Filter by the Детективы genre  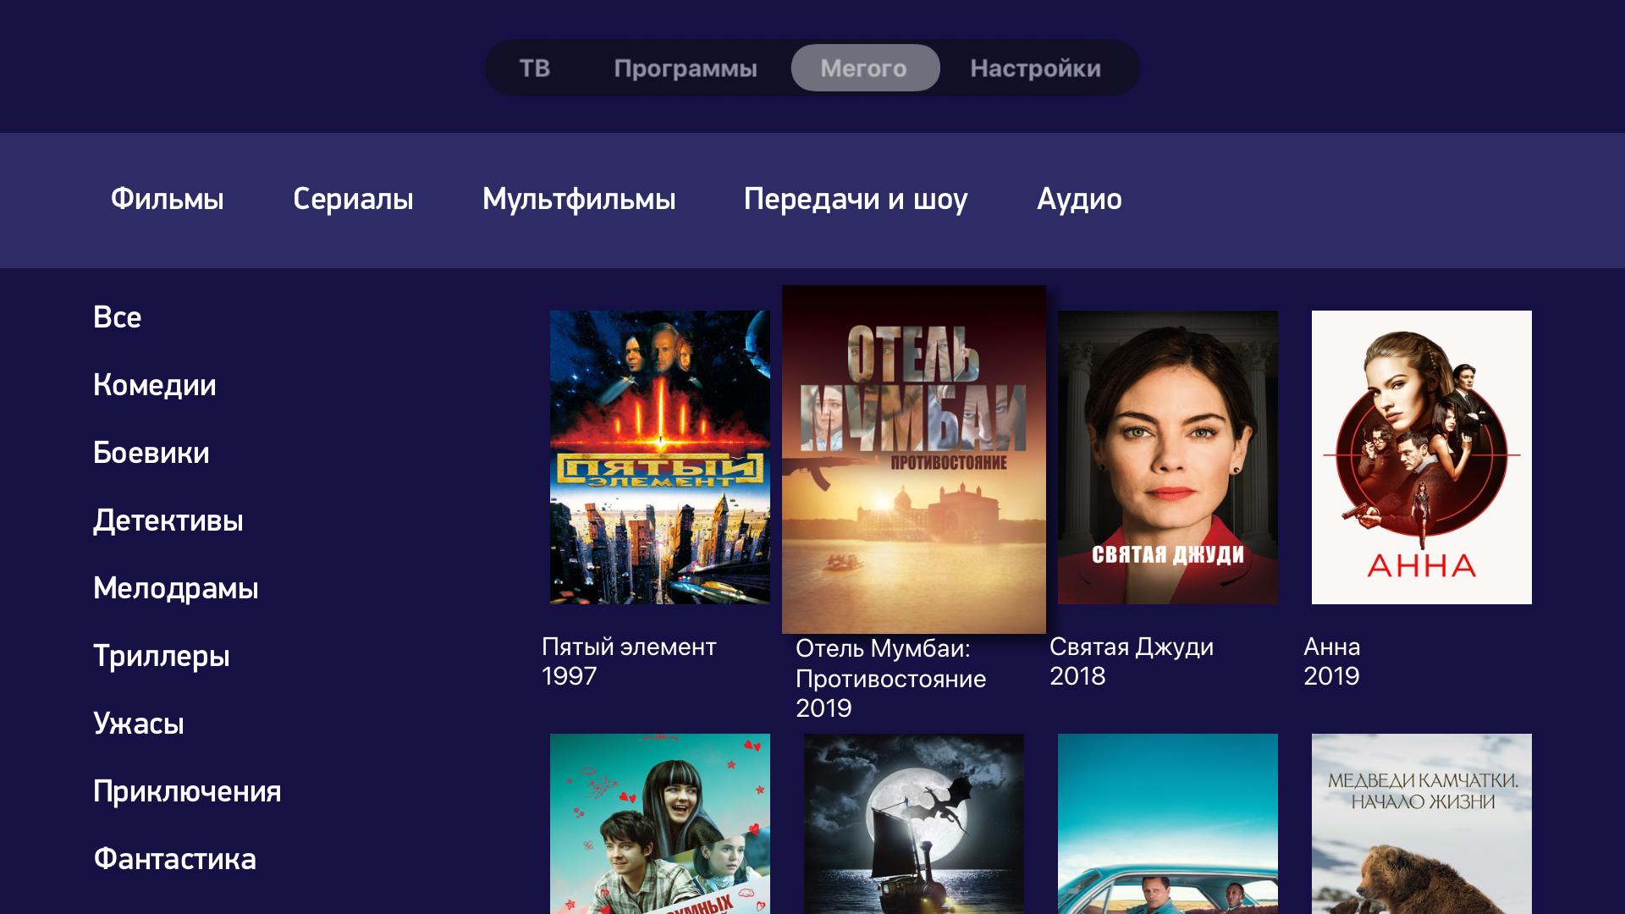pyautogui.click(x=168, y=520)
